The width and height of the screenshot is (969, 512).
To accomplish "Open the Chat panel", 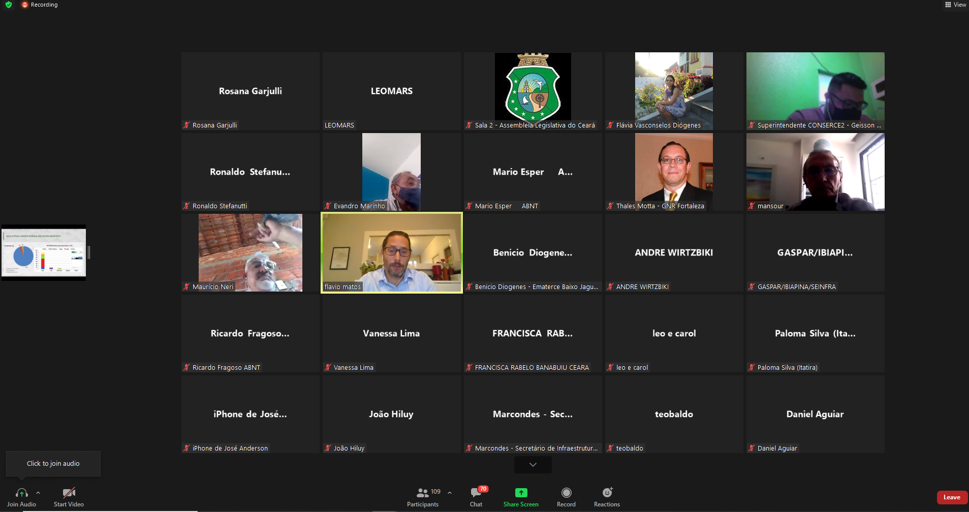I will (x=476, y=493).
